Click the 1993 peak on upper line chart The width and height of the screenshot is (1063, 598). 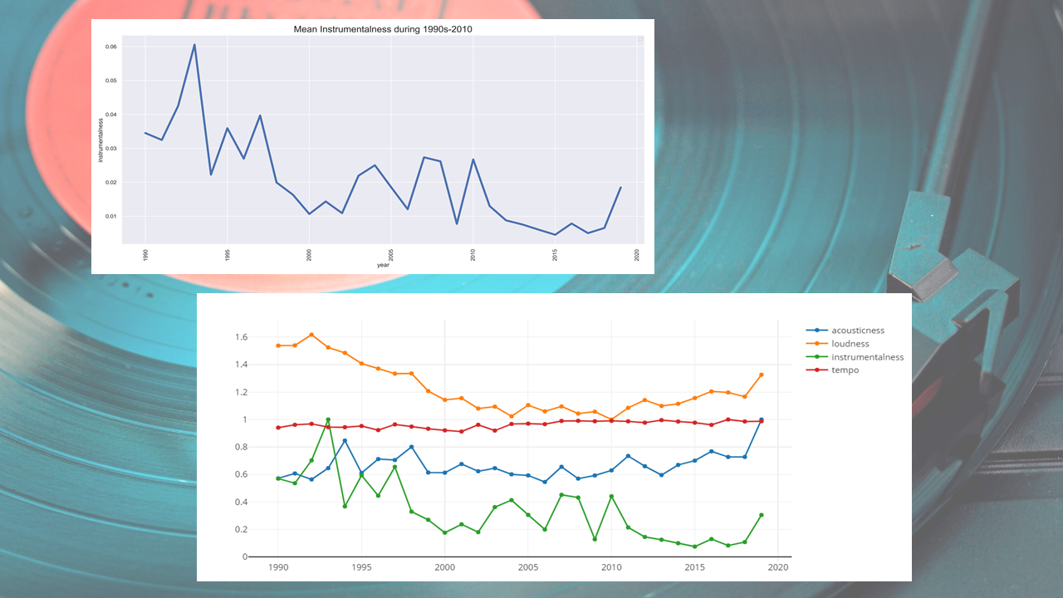coord(194,45)
